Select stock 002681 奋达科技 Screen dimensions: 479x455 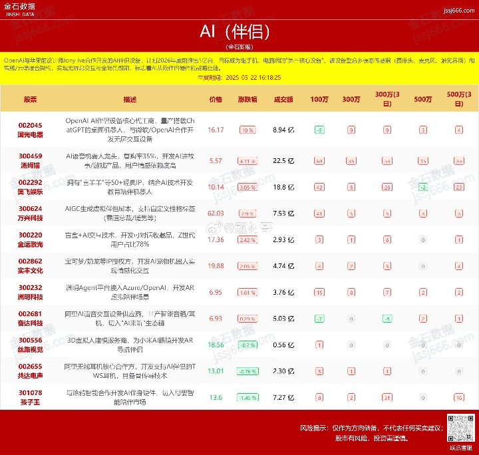point(30,319)
